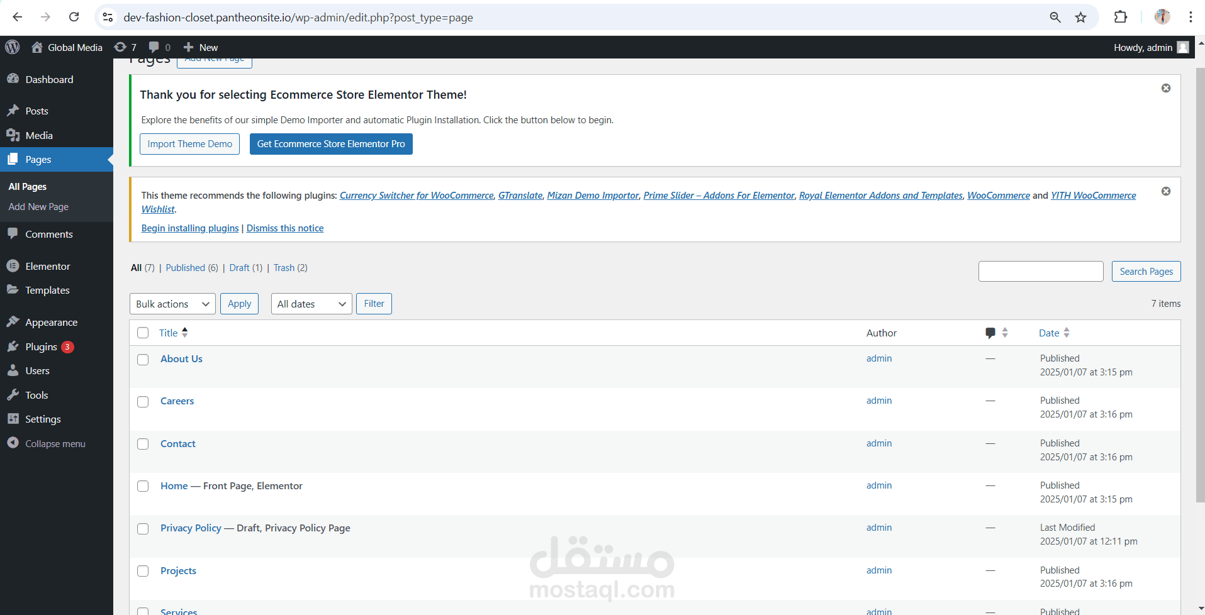The width and height of the screenshot is (1205, 615).
Task: Click the Plugins plug icon
Action: point(13,346)
